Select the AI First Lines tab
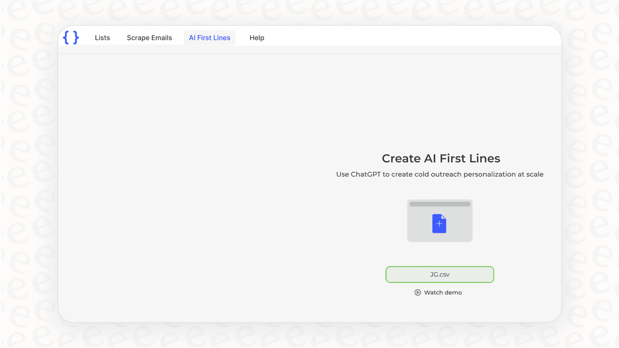 pyautogui.click(x=210, y=38)
